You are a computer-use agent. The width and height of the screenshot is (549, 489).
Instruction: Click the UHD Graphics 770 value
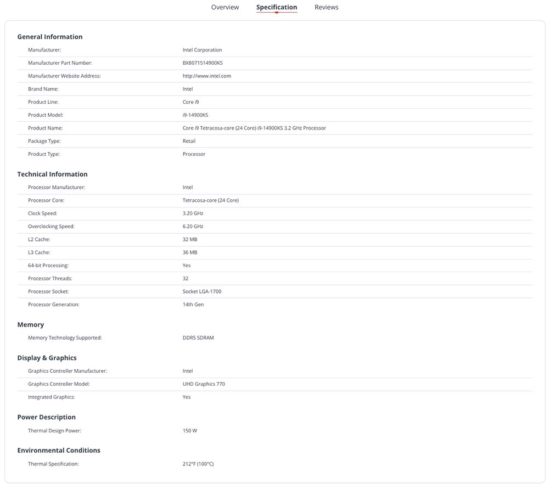click(x=204, y=384)
